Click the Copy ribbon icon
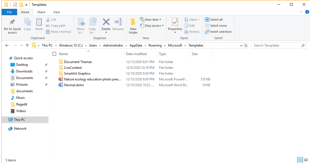The image size is (310, 163). (x=27, y=22)
